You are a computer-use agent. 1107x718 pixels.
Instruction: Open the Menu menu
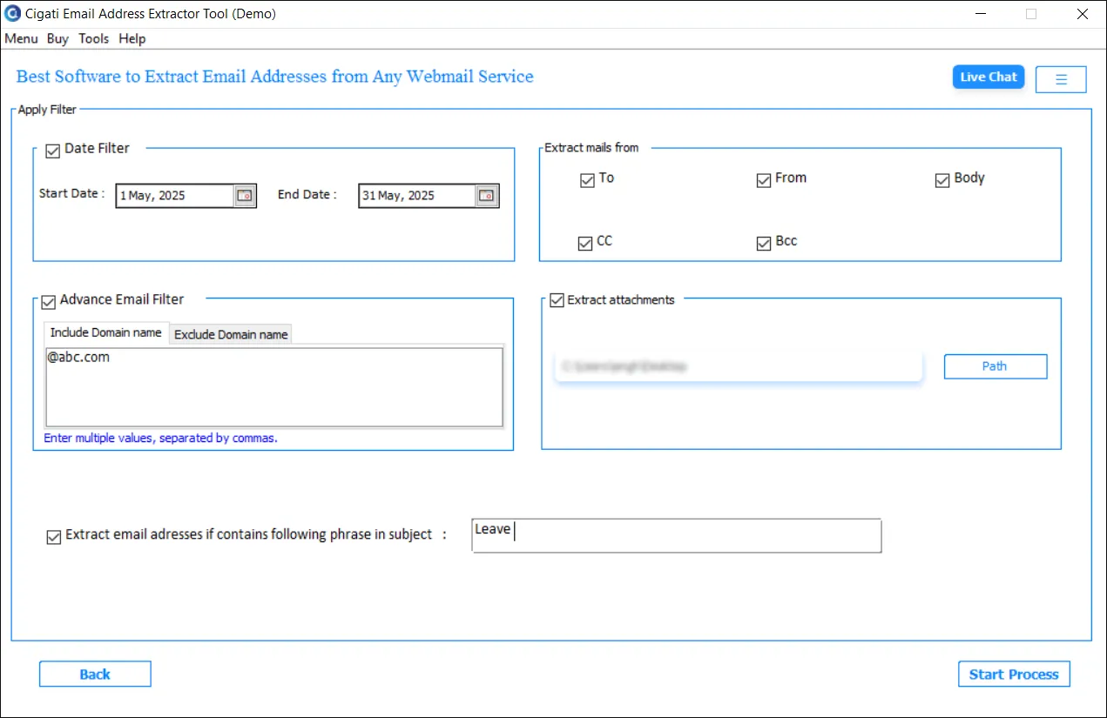pyautogui.click(x=22, y=38)
